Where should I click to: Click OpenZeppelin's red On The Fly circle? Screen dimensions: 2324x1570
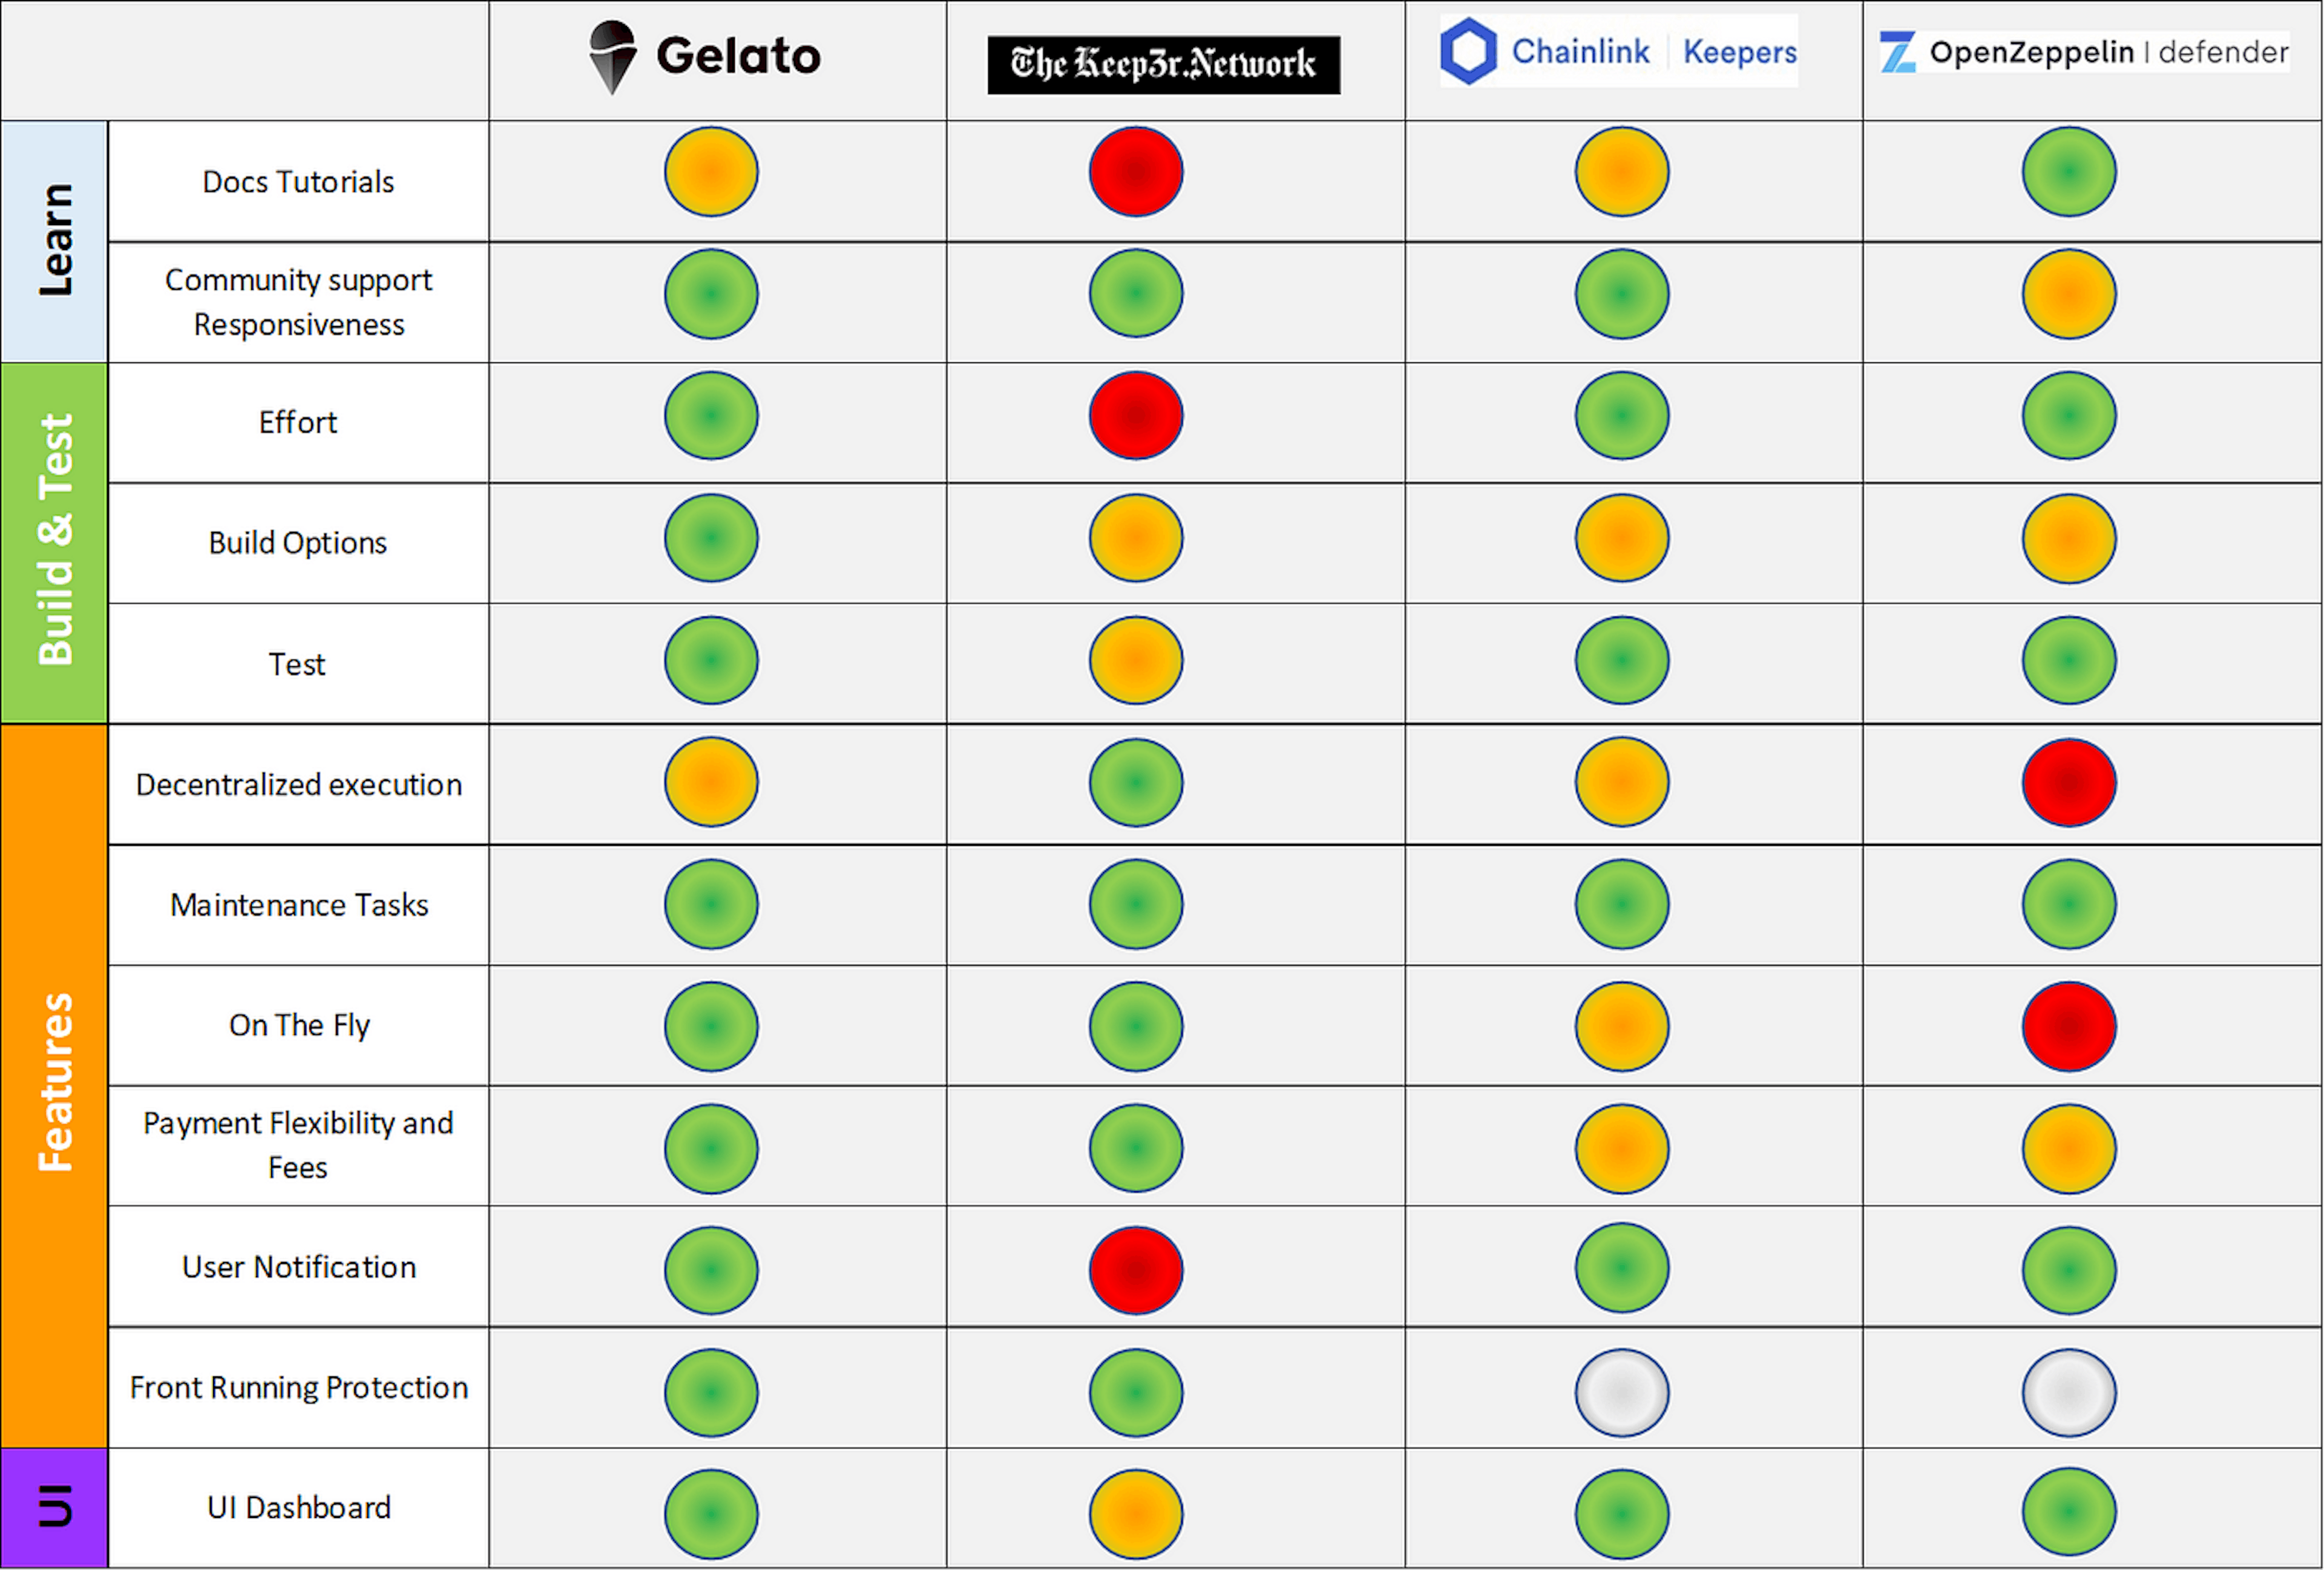point(2068,1026)
